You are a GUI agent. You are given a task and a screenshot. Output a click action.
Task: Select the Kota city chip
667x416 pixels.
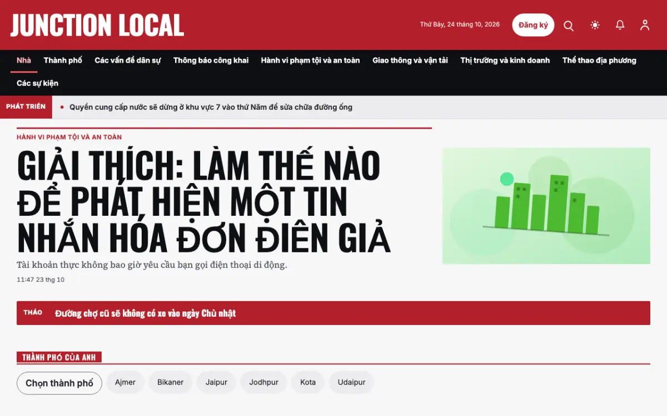[308, 383]
